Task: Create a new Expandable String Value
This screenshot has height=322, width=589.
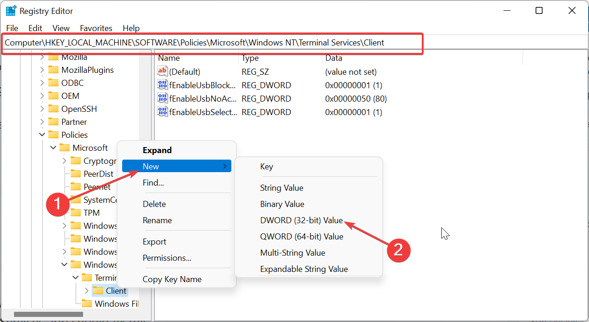Action: (x=308, y=269)
